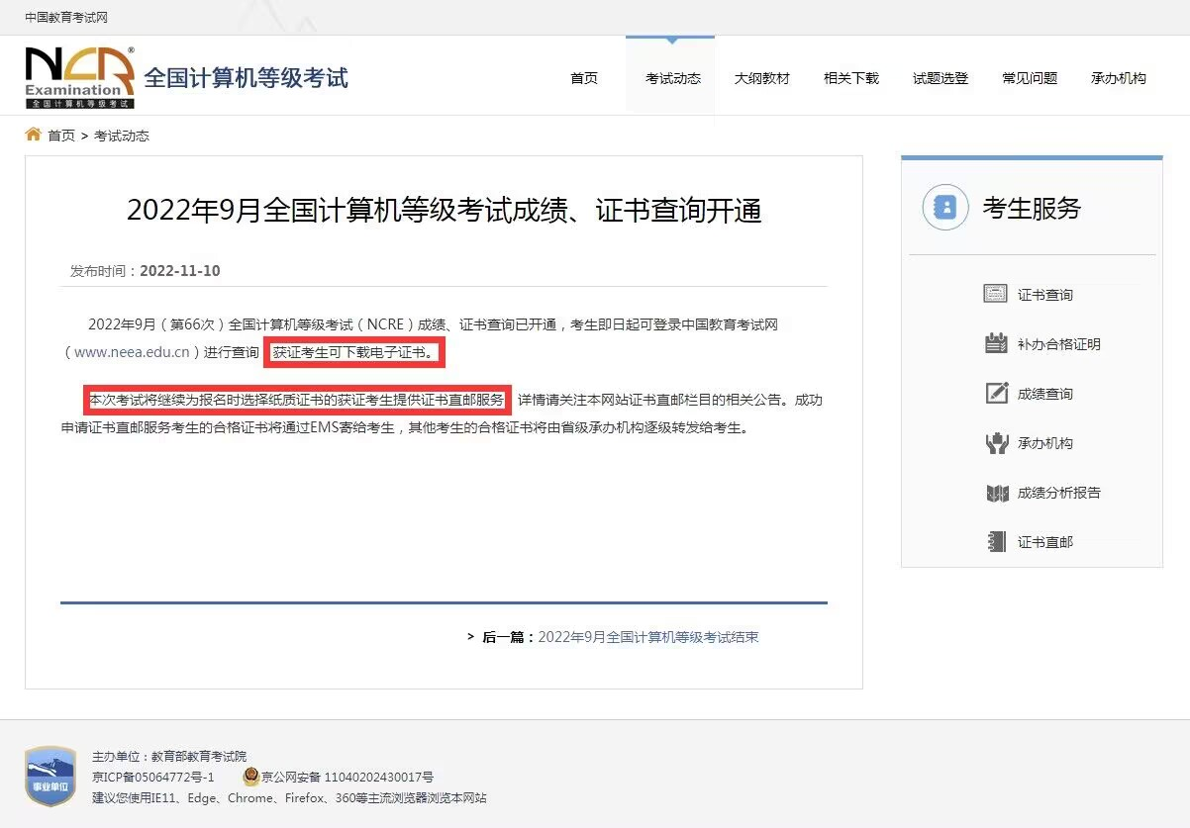Open 常见问题 navigation item
1190x828 pixels.
pyautogui.click(x=1029, y=78)
